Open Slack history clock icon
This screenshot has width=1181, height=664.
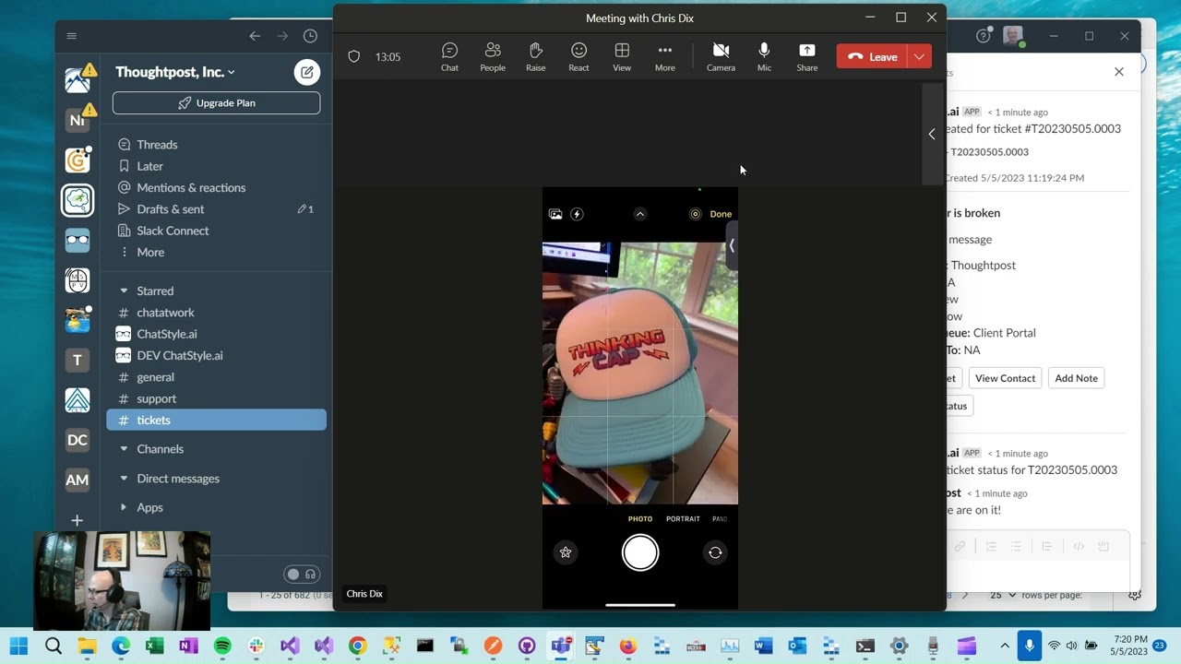(x=310, y=36)
